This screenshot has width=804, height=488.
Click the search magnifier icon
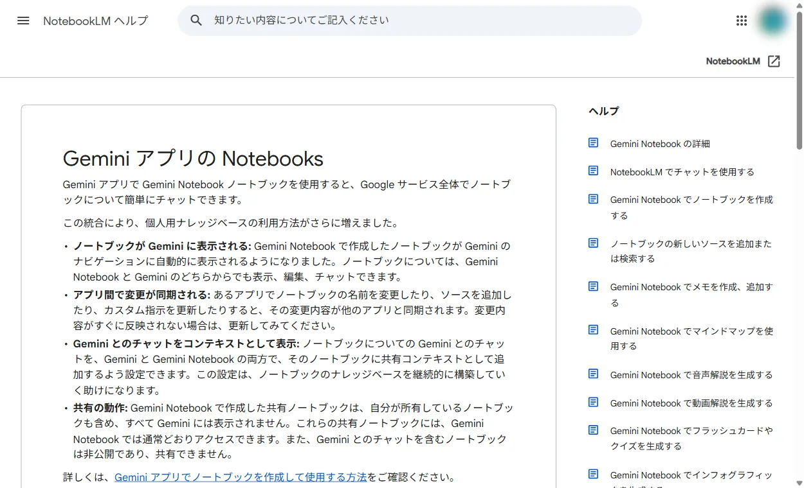pos(196,21)
